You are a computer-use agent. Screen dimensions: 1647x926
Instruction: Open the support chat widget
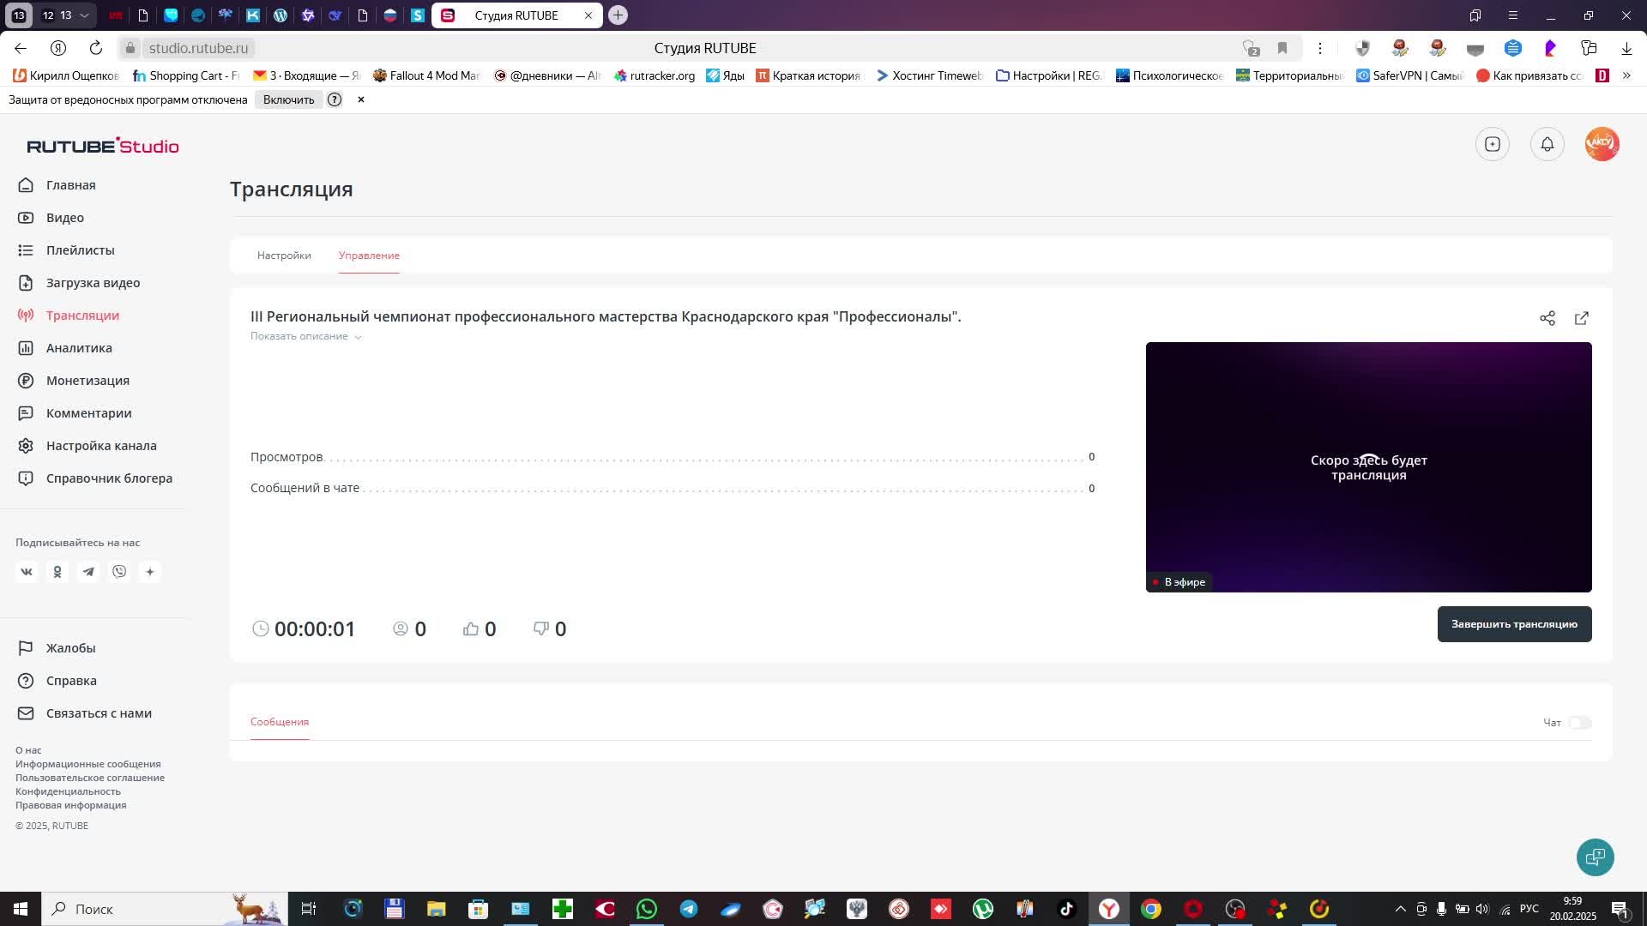(1595, 857)
